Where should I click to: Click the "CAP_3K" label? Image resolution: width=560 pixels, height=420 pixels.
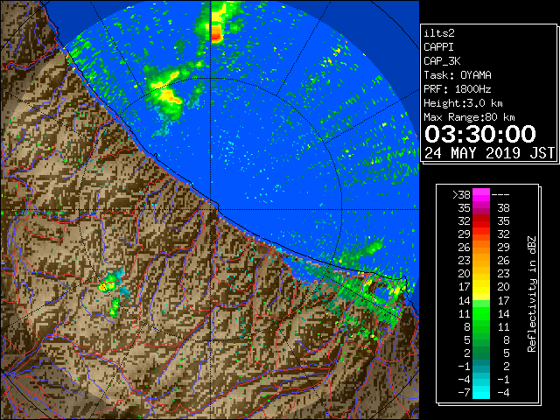tap(442, 61)
